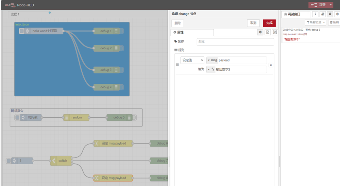Select the upper 设定 msg.payload change node

pos(113,143)
